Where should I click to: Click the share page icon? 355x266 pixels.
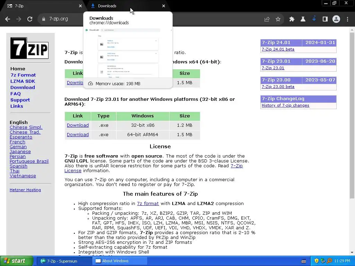click(x=267, y=19)
